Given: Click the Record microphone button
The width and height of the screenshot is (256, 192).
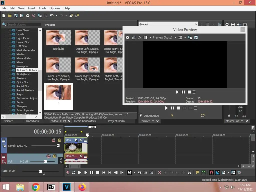Looking at the screenshot, I should pos(67,172).
